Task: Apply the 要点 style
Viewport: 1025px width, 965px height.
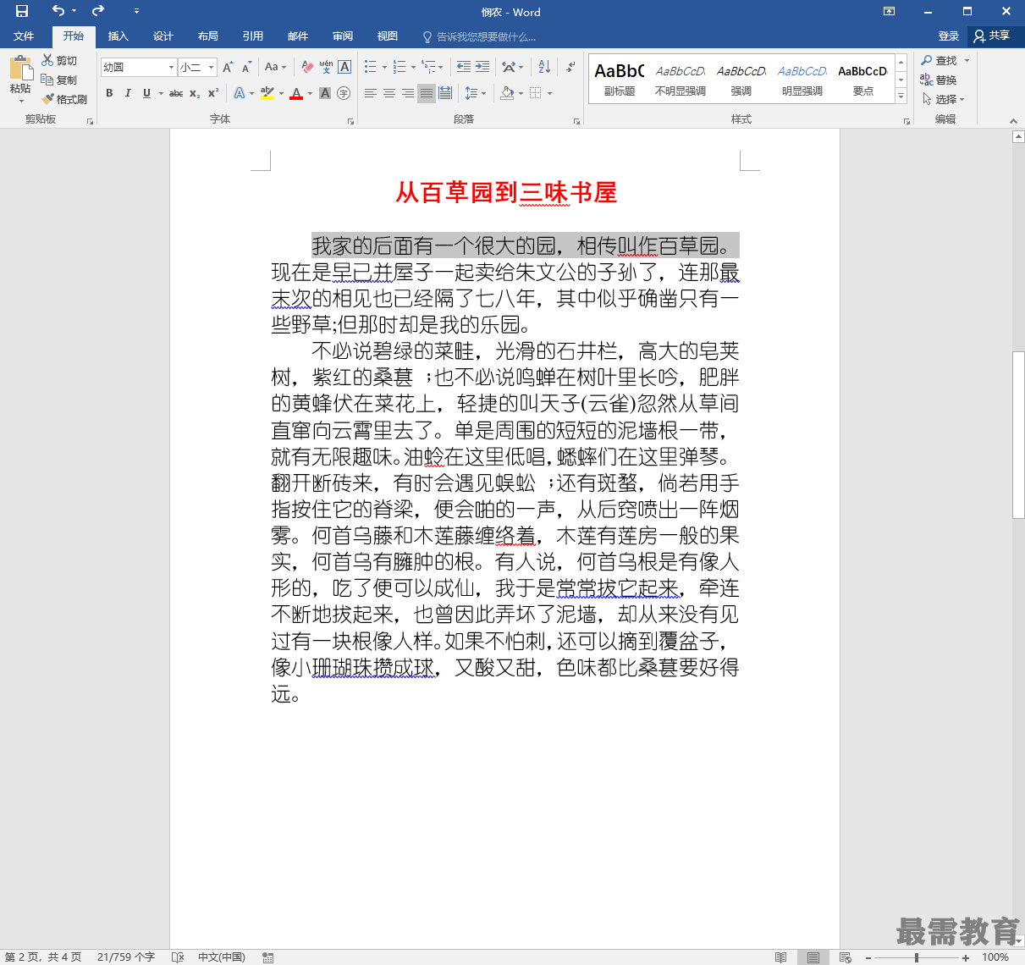Action: coord(863,79)
